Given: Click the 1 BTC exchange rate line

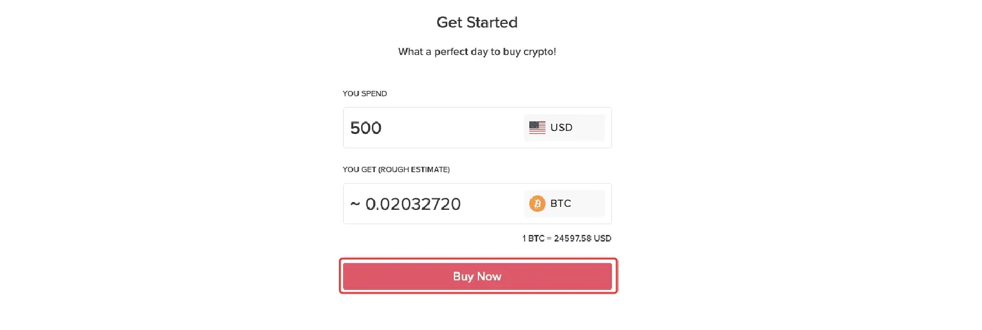Looking at the screenshot, I should [x=566, y=239].
